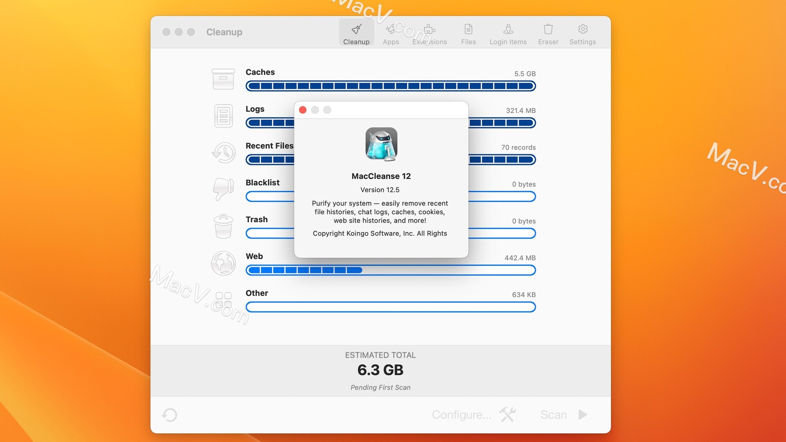Click the 70 records value
Screen dimensions: 786x442
click(x=518, y=147)
